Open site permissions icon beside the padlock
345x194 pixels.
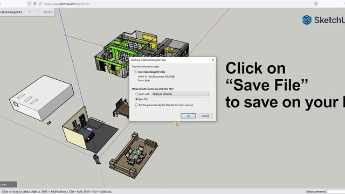40,4
